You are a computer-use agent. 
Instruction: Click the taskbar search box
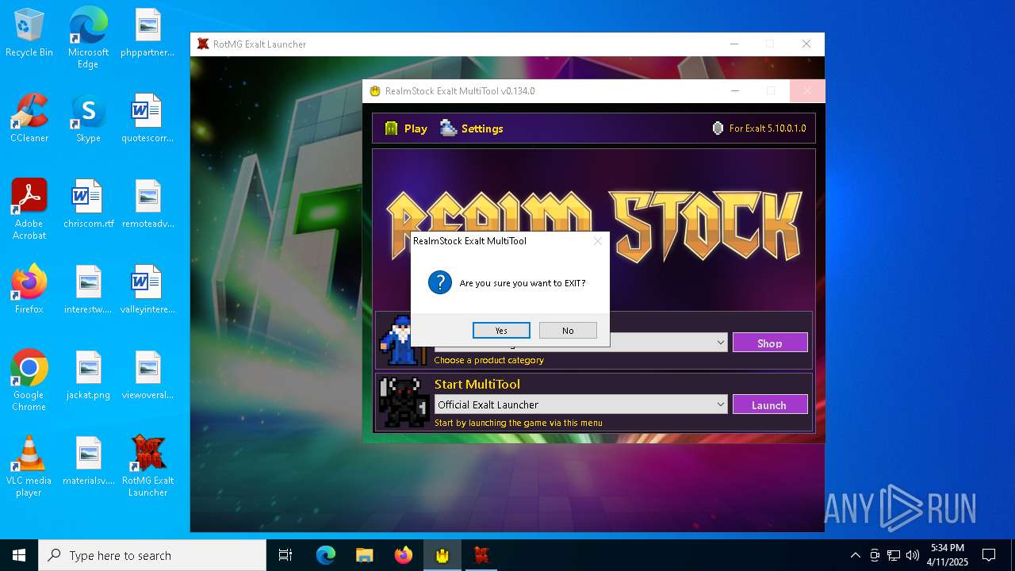tap(152, 555)
